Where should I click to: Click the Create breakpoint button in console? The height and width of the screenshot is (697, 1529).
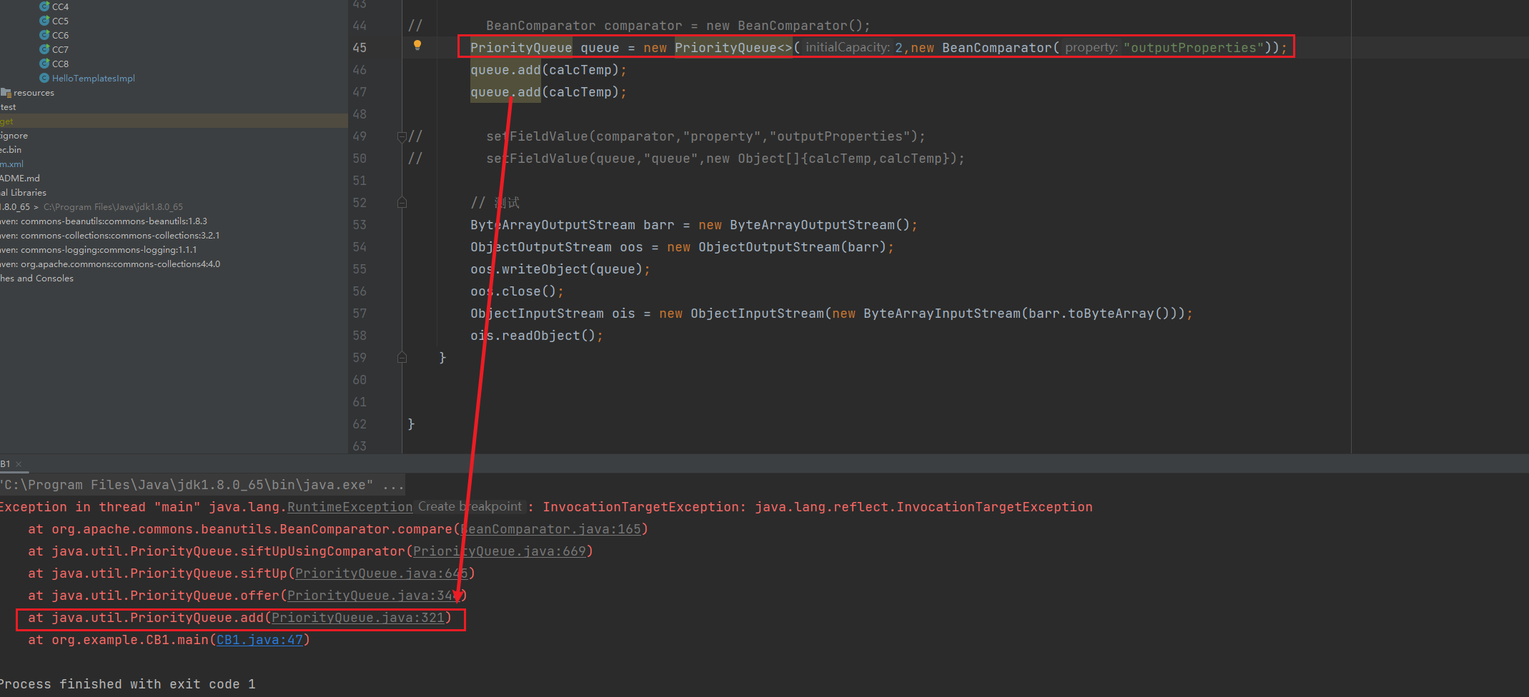pos(470,506)
